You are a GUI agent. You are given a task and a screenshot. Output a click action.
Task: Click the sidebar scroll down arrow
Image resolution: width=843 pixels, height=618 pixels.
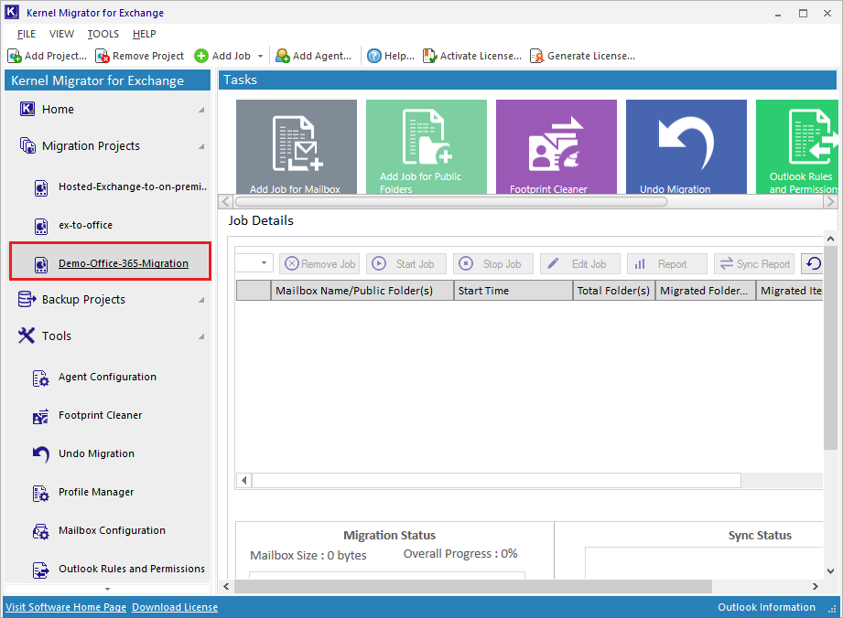coord(107,589)
